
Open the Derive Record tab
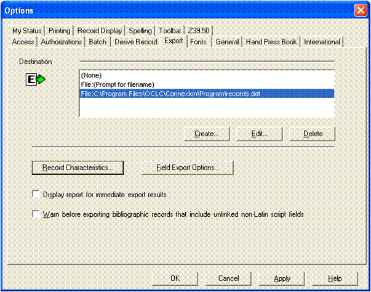[135, 42]
